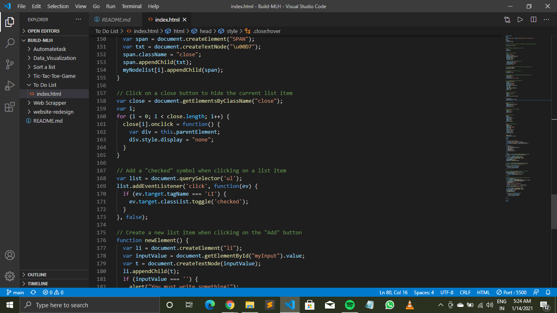The image size is (557, 313).
Task: Close the index.html editor tab
Action: pos(184,20)
